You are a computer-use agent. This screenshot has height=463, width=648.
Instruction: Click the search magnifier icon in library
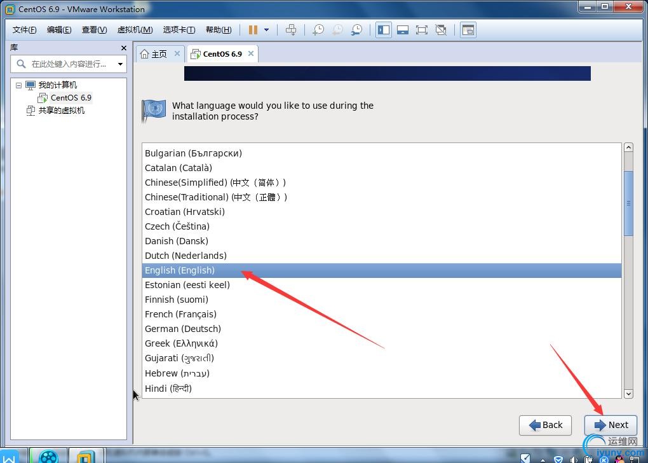click(21, 64)
